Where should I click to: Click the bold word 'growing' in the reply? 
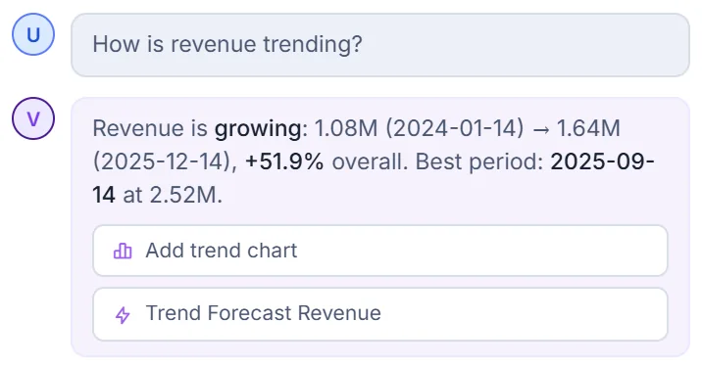[258, 129]
